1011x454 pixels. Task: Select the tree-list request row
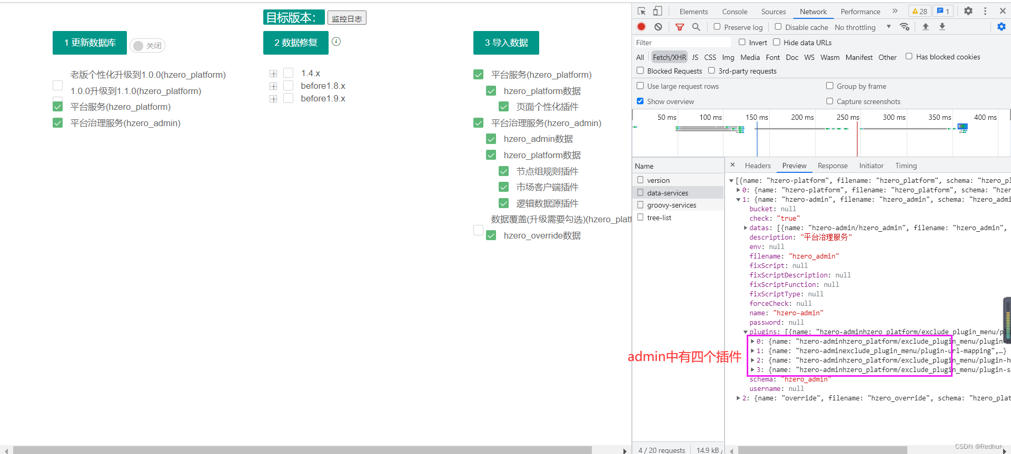click(x=678, y=218)
